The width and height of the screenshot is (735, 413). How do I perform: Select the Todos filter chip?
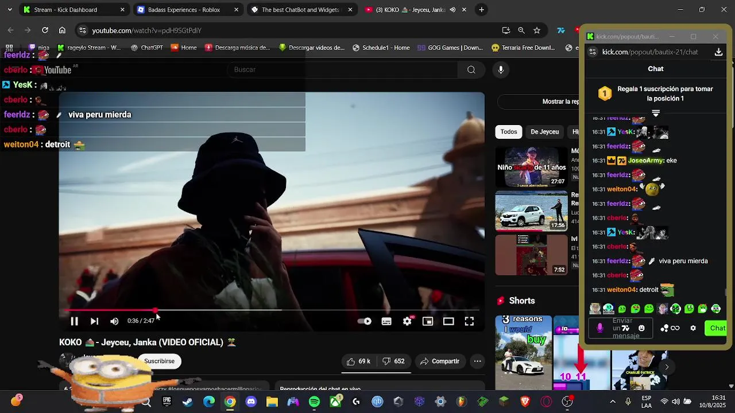click(509, 132)
